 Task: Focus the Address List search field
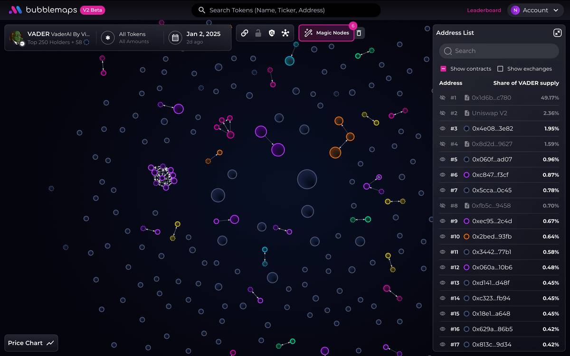(499, 51)
